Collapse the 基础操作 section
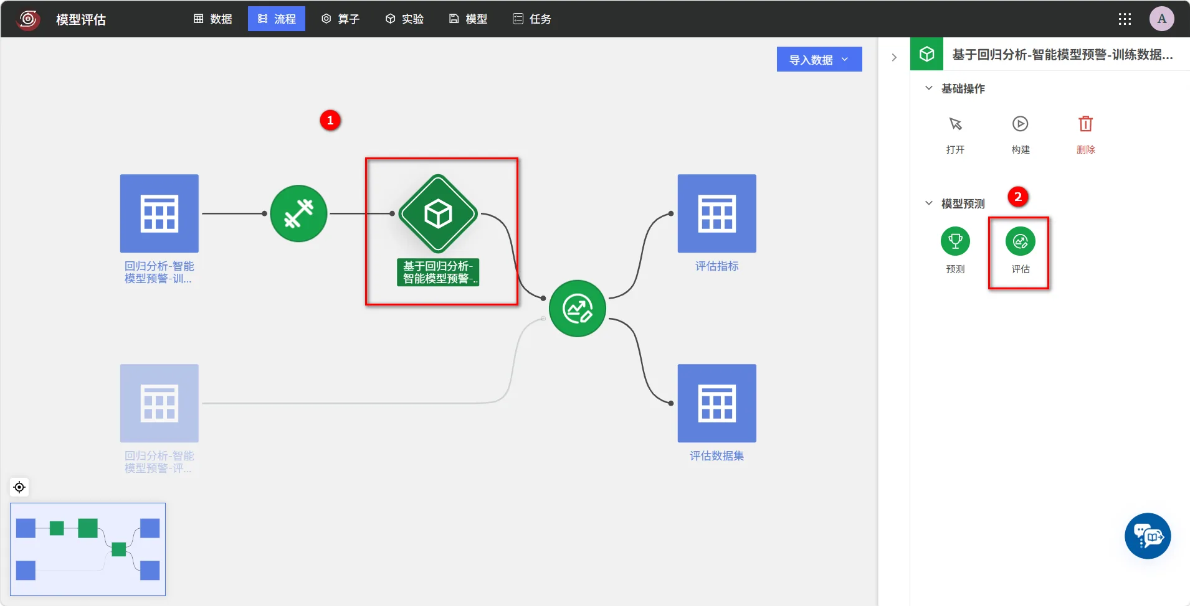Screen dimensions: 1190x606 click(929, 88)
